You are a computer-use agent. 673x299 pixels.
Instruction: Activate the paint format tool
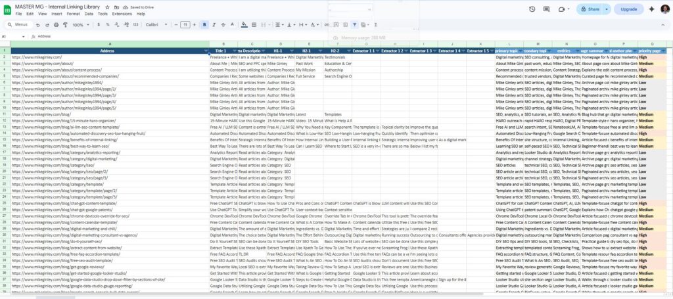pos(65,25)
